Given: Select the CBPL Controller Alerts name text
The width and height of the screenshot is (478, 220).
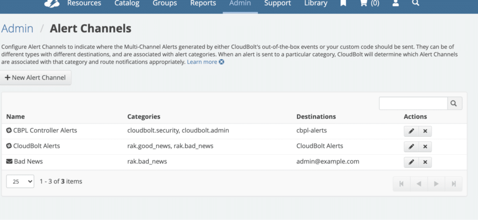Looking at the screenshot, I should (x=45, y=131).
